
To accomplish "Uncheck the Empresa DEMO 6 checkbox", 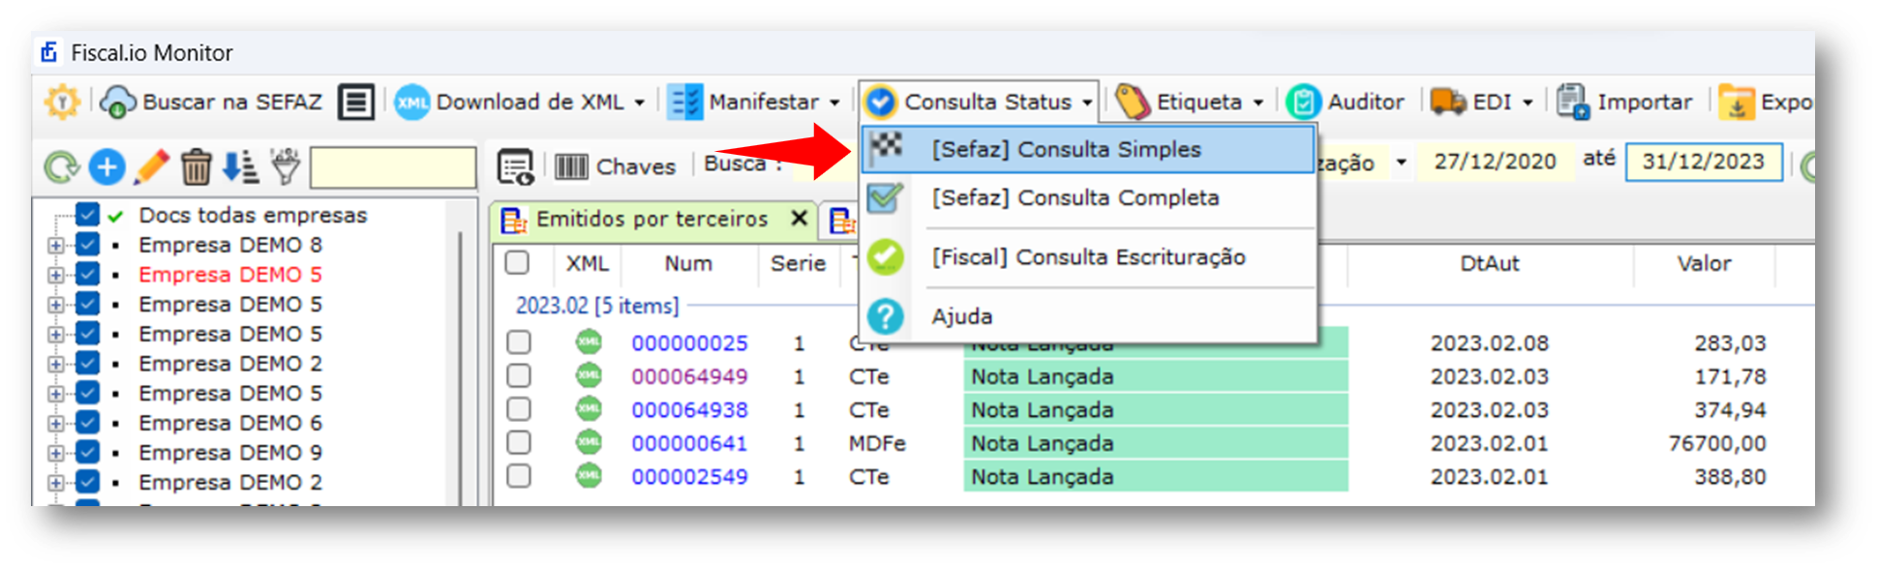I will [87, 423].
